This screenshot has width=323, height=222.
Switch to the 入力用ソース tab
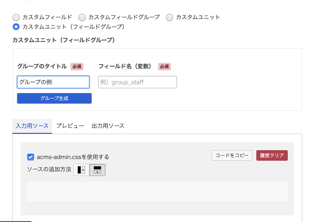point(32,126)
